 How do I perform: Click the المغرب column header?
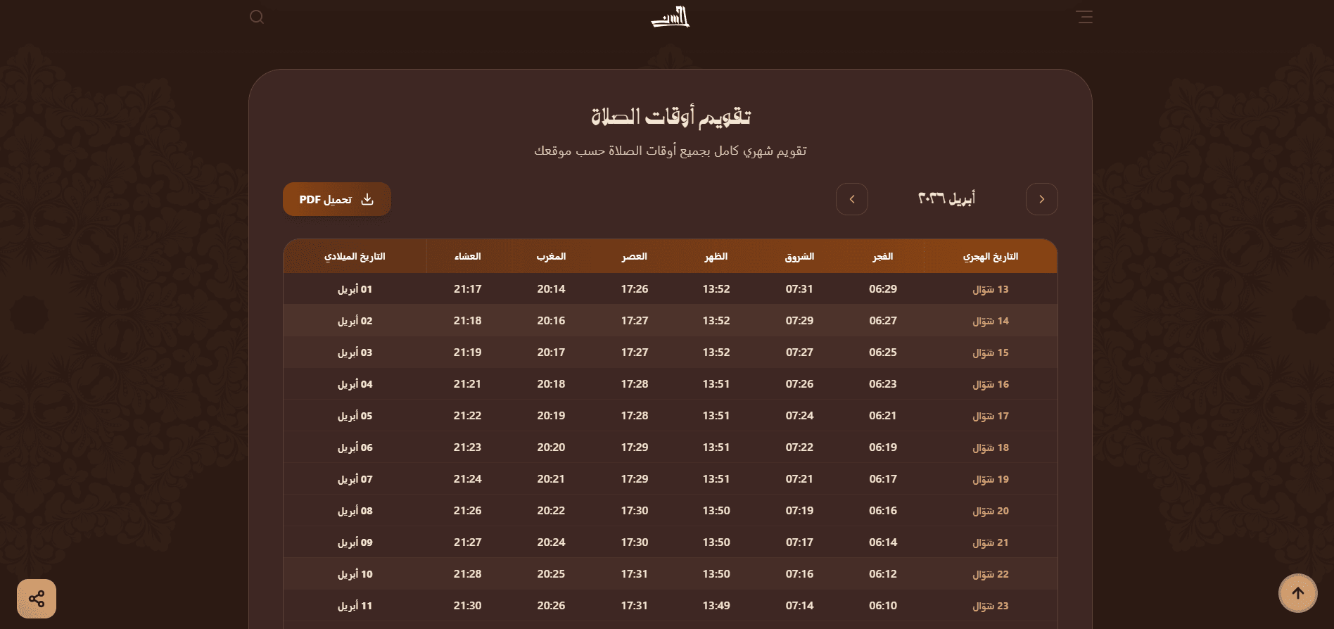point(551,257)
